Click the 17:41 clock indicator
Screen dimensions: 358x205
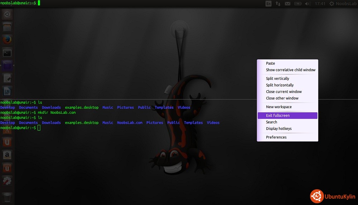[320, 4]
